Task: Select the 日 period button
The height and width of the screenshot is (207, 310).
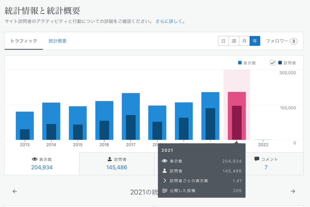Action: [223, 41]
